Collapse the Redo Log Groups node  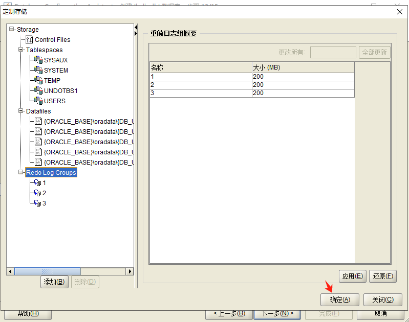[21, 172]
